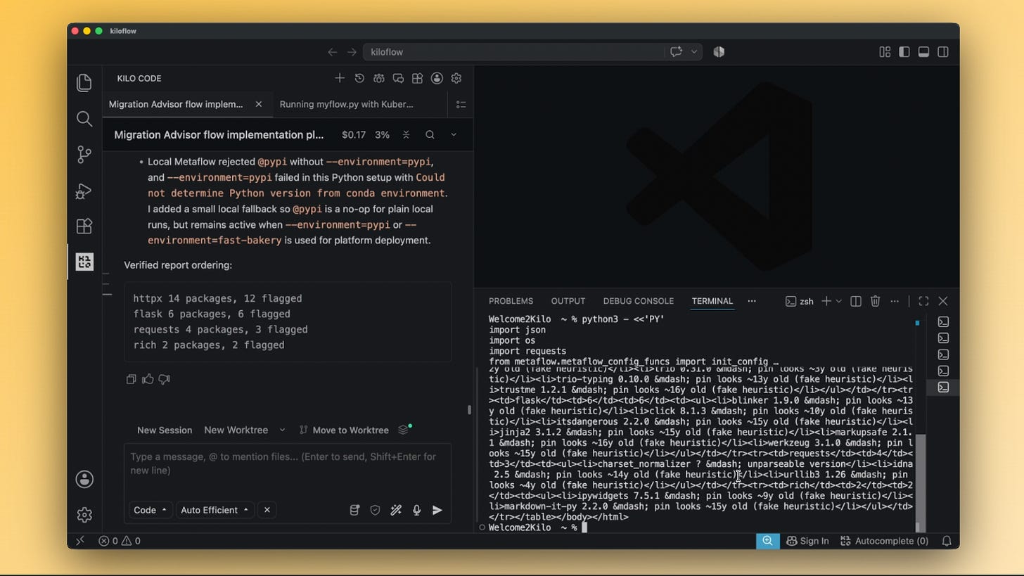Open the Search view in activity bar
Viewport: 1024px width, 576px height.
click(84, 119)
